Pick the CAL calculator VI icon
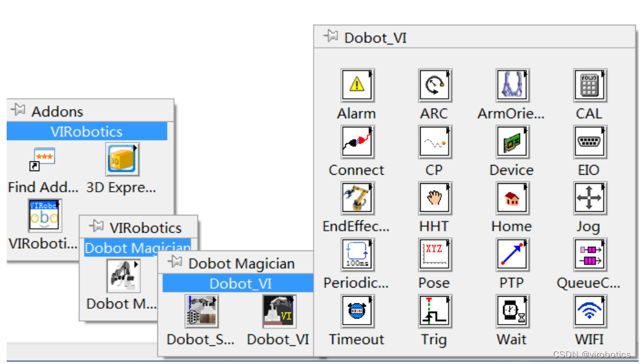 click(590, 85)
